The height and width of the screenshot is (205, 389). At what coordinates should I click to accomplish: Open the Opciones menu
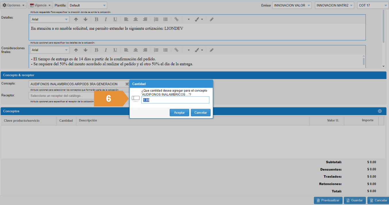coord(14,5)
